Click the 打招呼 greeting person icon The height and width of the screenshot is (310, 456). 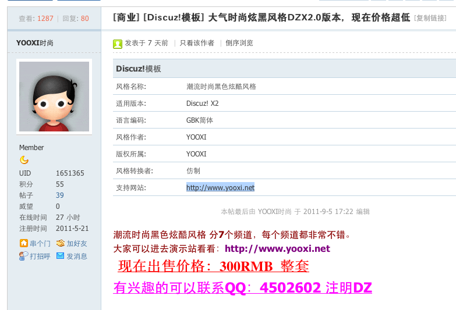pyautogui.click(x=23, y=256)
